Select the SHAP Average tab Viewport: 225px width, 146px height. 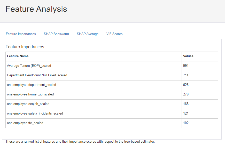(88, 34)
